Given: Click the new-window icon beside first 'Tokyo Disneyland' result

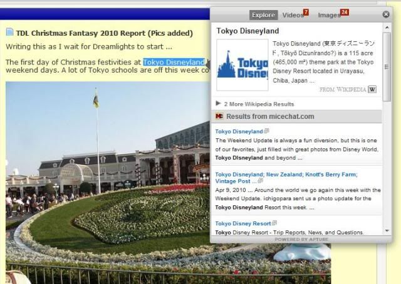Looking at the screenshot, I should [x=266, y=131].
